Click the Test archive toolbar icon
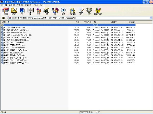Screen dimensions: 153x114 click(22, 10)
